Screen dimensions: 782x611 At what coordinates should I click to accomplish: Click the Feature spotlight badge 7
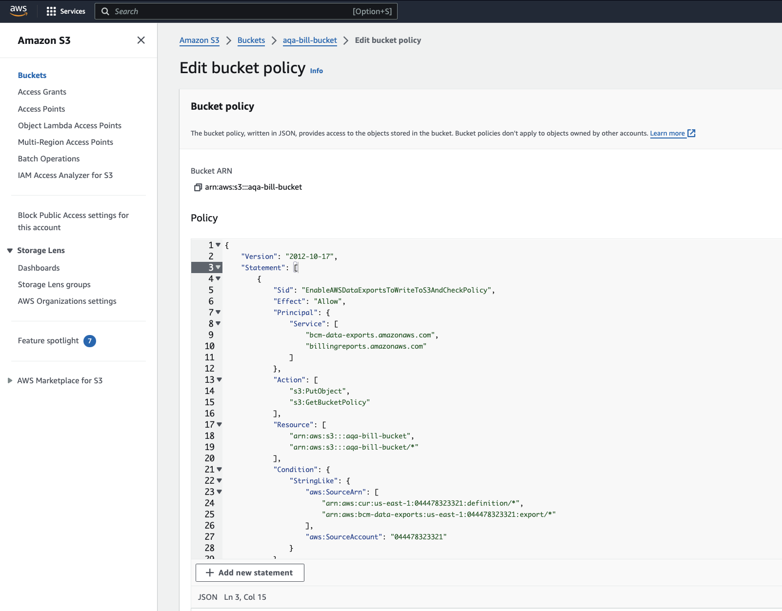coord(90,341)
